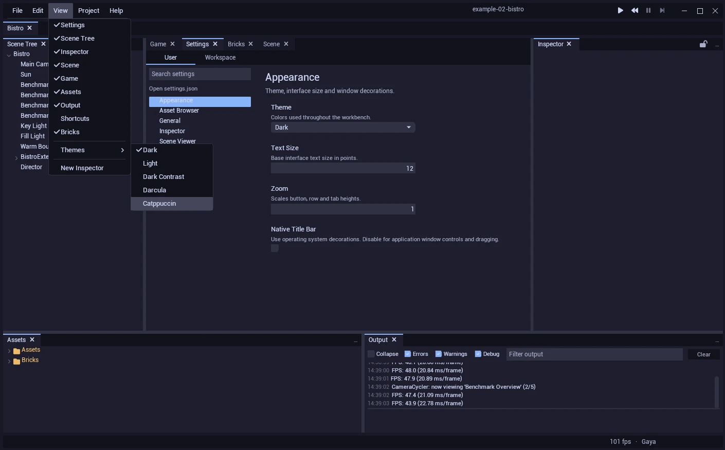Close the Bistro document tab

coord(29,28)
